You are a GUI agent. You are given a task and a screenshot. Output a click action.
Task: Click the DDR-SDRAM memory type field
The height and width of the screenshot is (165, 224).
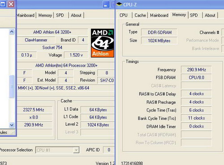159,32
